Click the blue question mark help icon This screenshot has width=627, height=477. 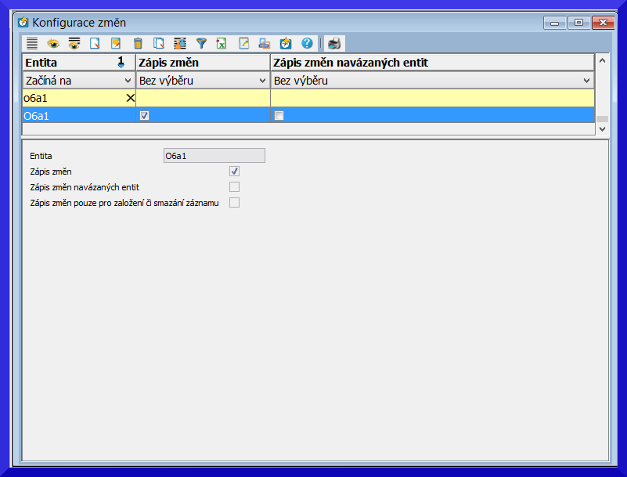point(307,43)
